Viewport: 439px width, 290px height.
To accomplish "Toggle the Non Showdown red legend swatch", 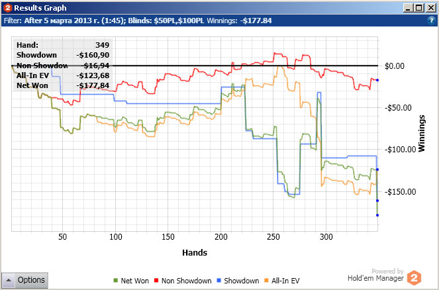I will 156,280.
